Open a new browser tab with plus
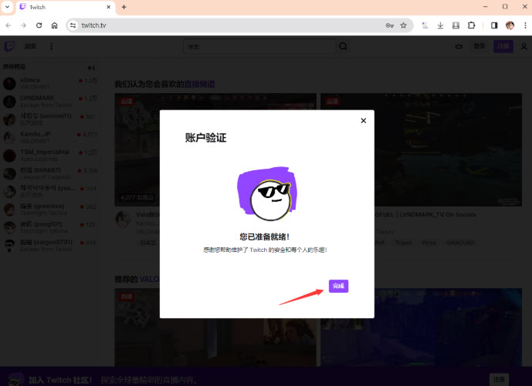Screen dimensions: 532x386 tap(124, 7)
